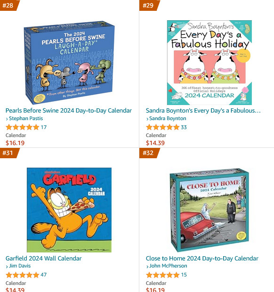This screenshot has height=292, width=274.
Task: Open Sandra Boynton's Every Day's a Fabulous title
Action: 203,110
